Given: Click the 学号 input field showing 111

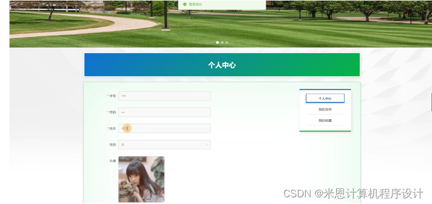Looking at the screenshot, I should pos(164,96).
